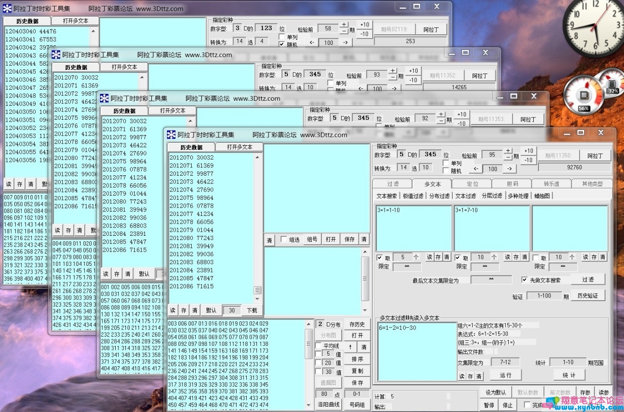This screenshot has width=624, height=412.
Task: Click the 过滤 button next to 先做文本搜索
Action: (x=588, y=279)
